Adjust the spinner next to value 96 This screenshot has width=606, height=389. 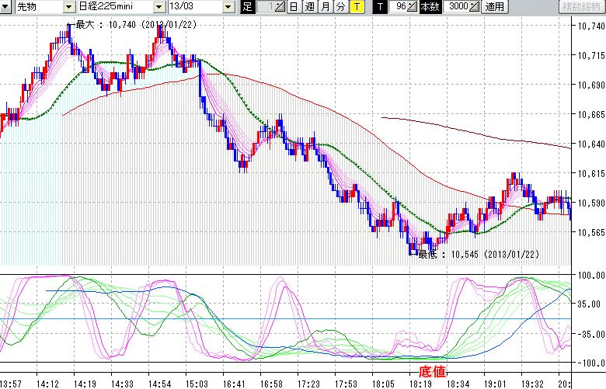click(413, 7)
